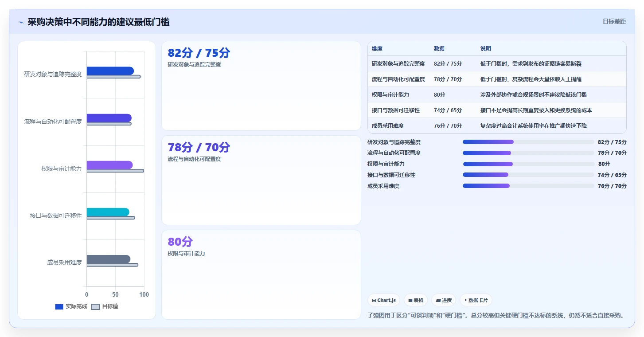
Task: Click the 维度 table column header
Action: point(377,49)
